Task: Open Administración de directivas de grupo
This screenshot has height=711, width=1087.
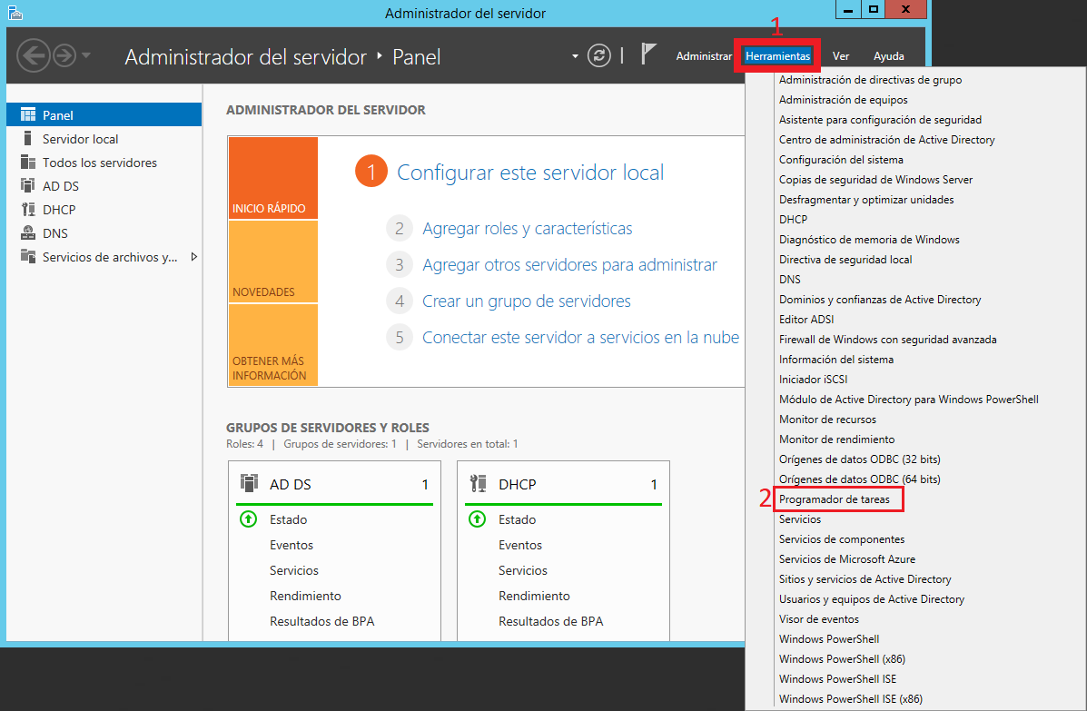Action: (x=871, y=79)
